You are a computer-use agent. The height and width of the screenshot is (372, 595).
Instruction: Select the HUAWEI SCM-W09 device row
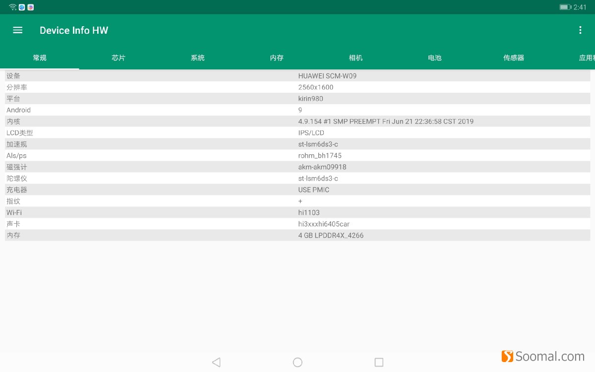point(297,75)
